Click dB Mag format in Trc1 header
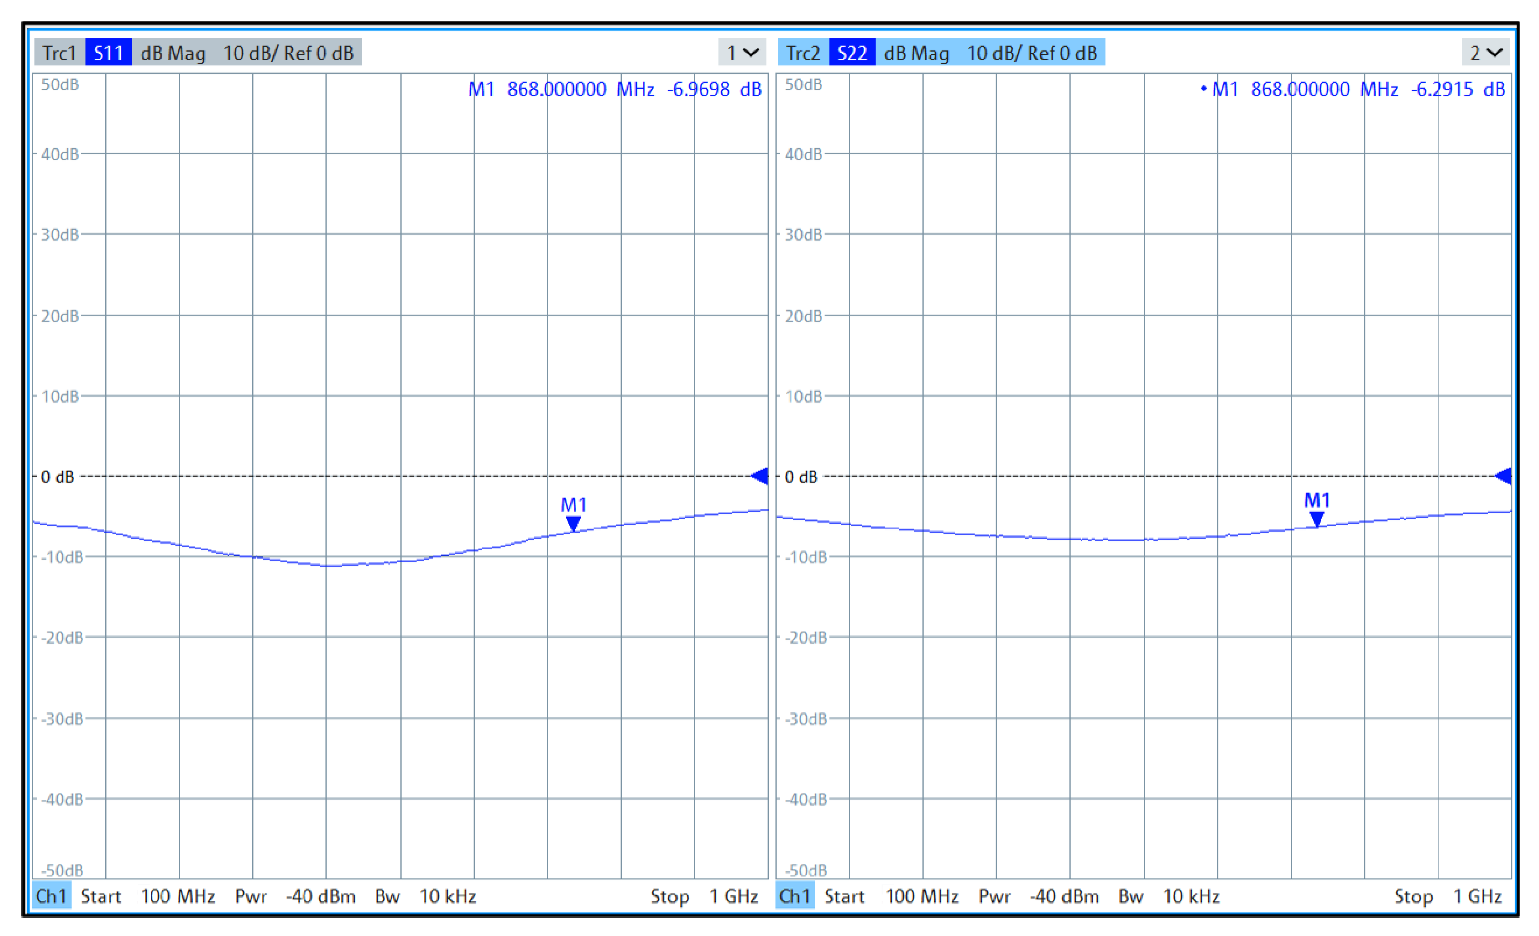The image size is (1539, 936). pyautogui.click(x=173, y=53)
